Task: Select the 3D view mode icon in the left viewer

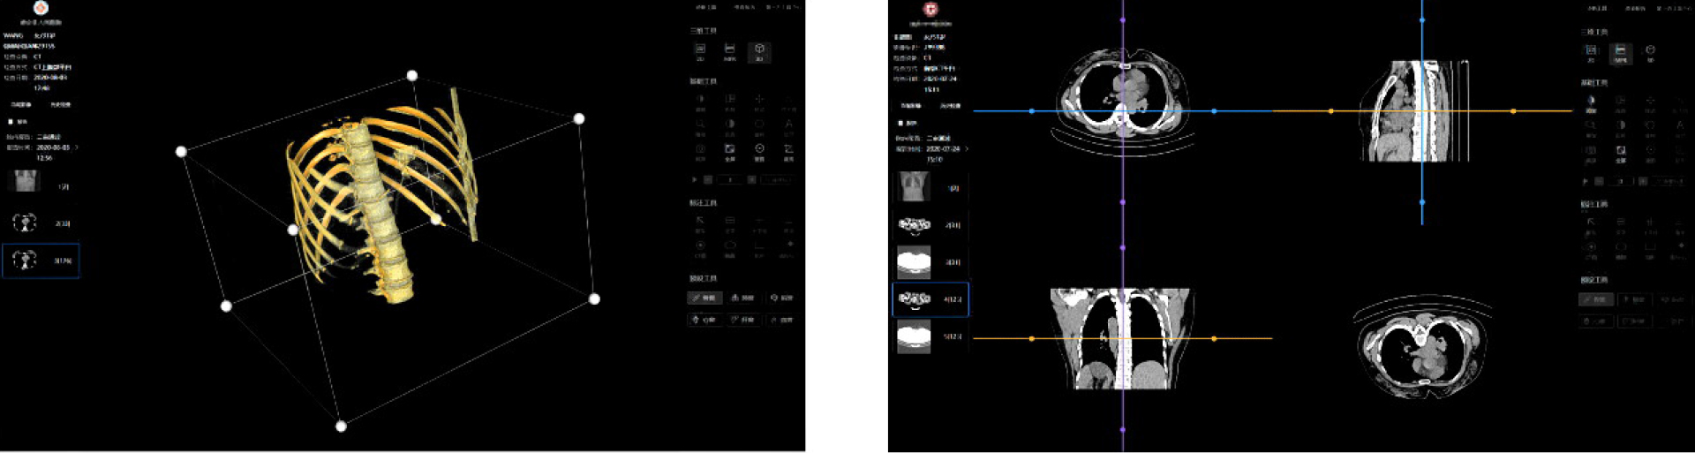Action: click(x=758, y=51)
